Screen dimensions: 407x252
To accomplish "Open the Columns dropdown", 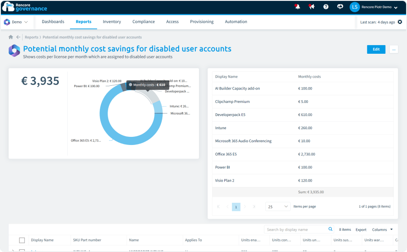I will tap(382, 230).
